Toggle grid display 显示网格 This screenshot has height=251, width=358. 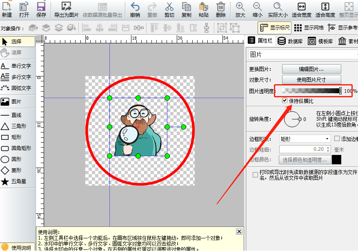click(x=309, y=28)
